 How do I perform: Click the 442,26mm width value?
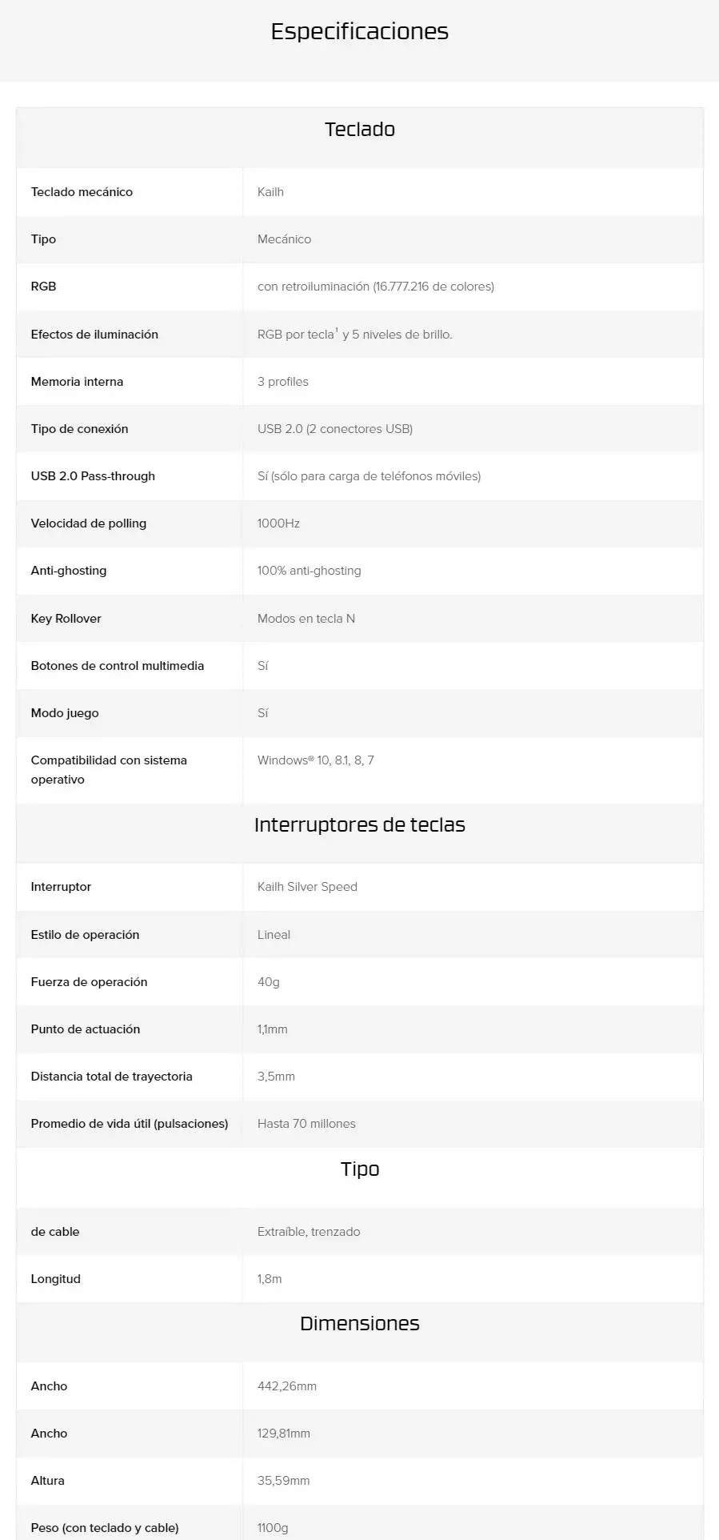click(286, 1386)
